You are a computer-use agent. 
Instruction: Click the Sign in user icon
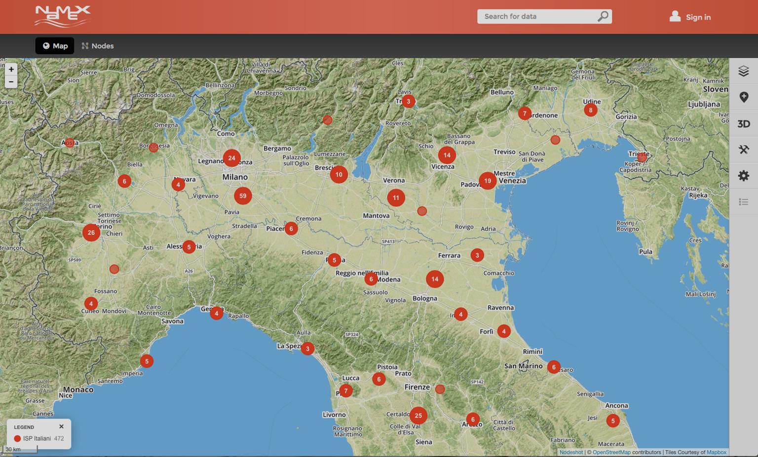pyautogui.click(x=675, y=16)
